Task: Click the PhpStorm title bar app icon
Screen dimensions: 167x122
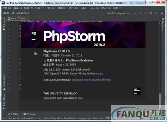Action: pos(3,3)
